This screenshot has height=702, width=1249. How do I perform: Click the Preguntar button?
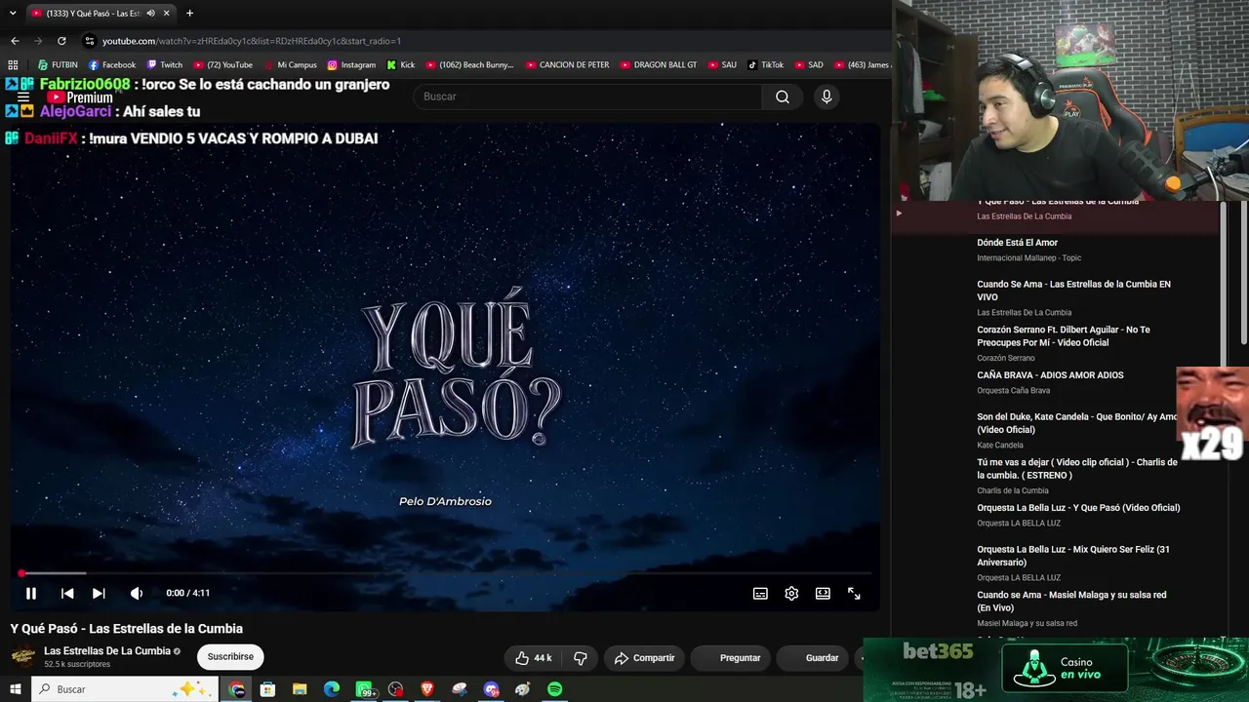[x=732, y=658]
